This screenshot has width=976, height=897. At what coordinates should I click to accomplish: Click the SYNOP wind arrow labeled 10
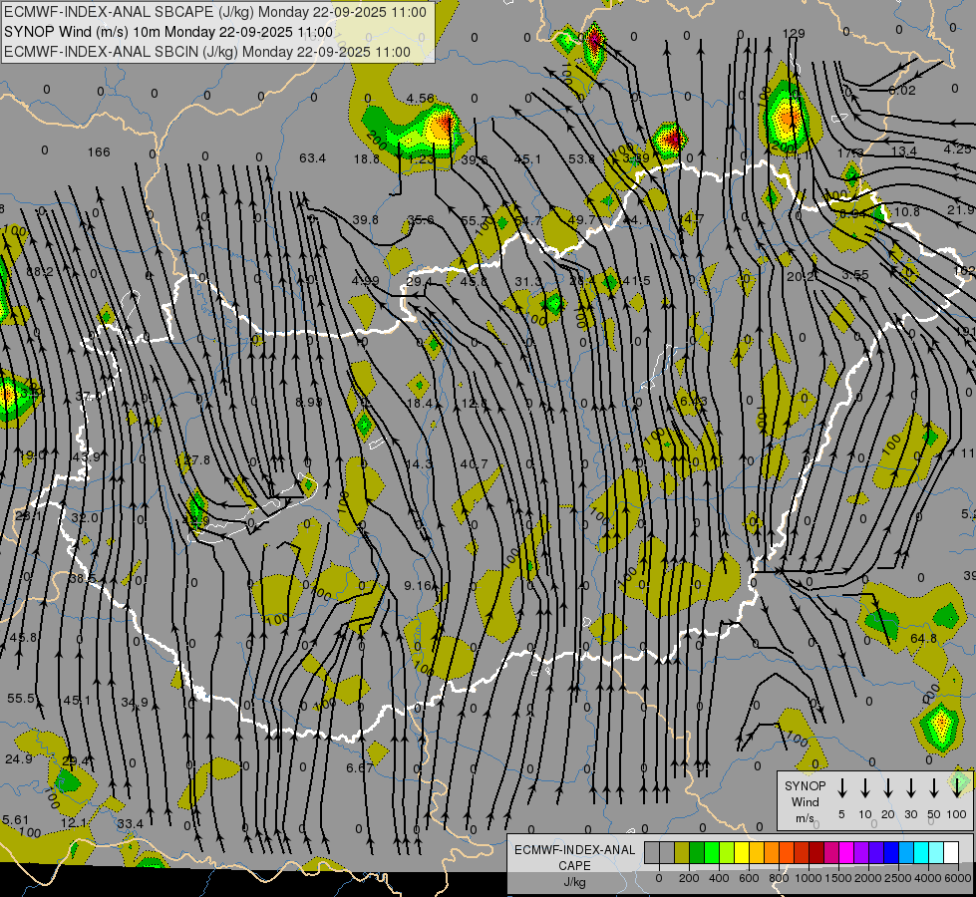pos(864,788)
